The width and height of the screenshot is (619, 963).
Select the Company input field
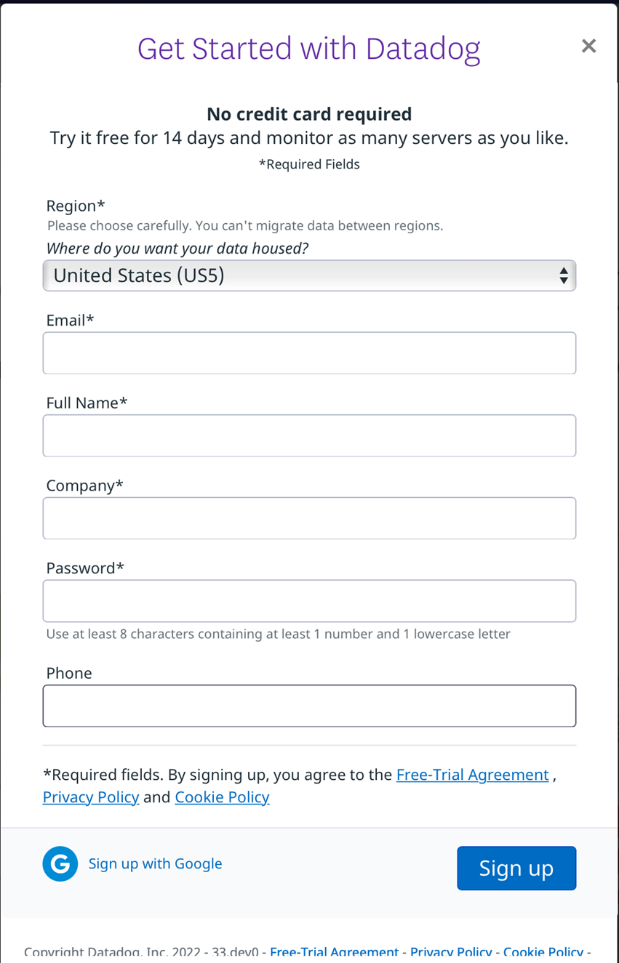(x=309, y=518)
